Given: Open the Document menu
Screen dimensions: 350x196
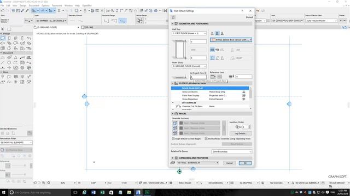Looking at the screenshot, I should point(34,5).
